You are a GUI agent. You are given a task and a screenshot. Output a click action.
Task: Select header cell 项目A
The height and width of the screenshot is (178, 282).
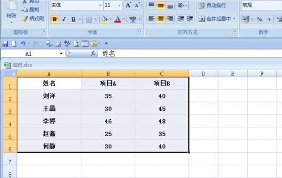click(x=108, y=84)
